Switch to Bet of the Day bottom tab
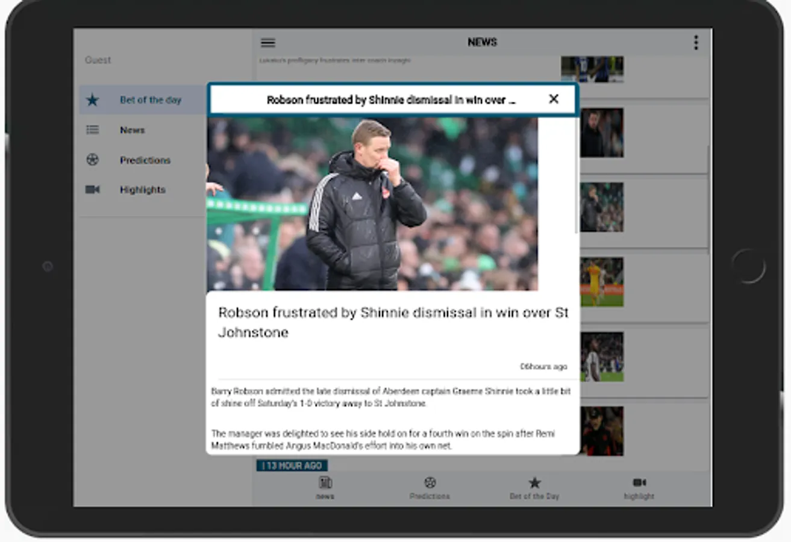Screen dimensions: 791x542 point(534,488)
